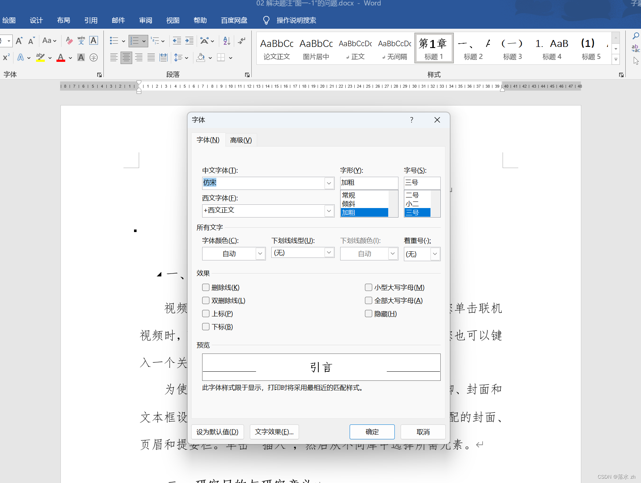This screenshot has height=483, width=641.
Task: Click the 字形 input field showing 加粗
Action: click(369, 183)
